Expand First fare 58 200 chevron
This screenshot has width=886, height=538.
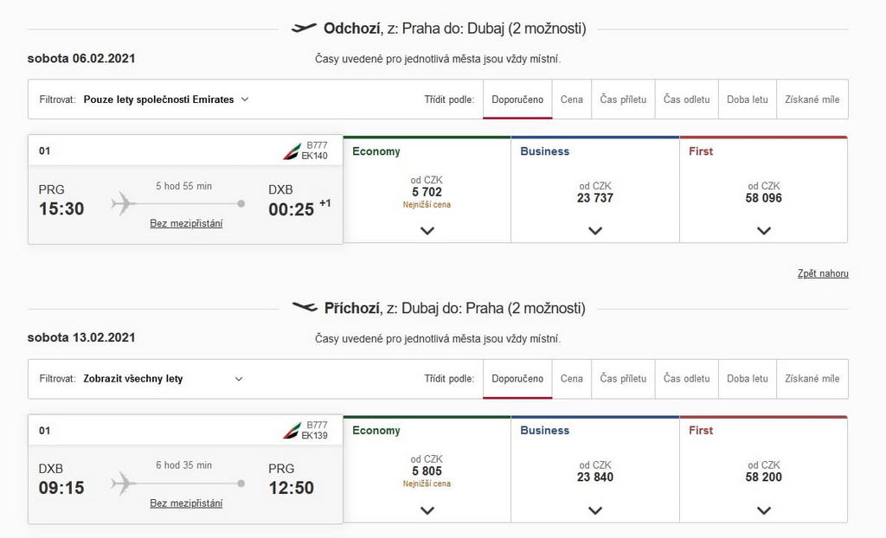764,510
